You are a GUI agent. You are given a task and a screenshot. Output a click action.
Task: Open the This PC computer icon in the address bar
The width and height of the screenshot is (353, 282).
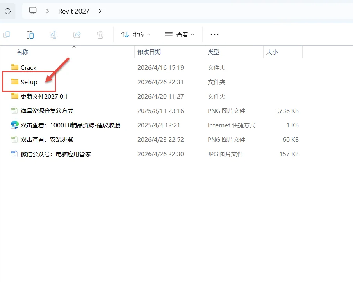click(x=33, y=11)
